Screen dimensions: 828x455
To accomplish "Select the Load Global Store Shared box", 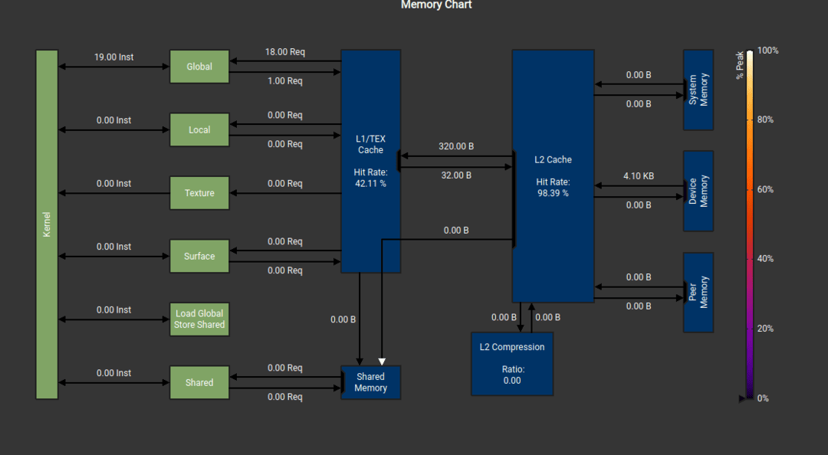I will (x=199, y=319).
